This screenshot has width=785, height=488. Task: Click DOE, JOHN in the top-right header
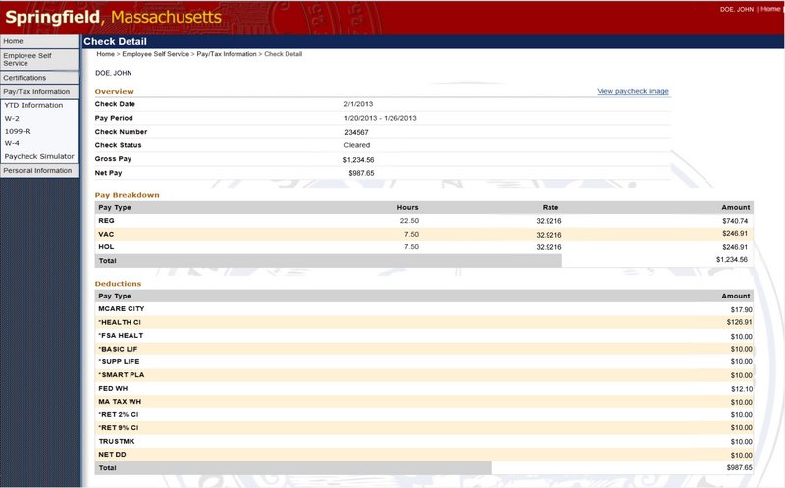click(x=737, y=10)
